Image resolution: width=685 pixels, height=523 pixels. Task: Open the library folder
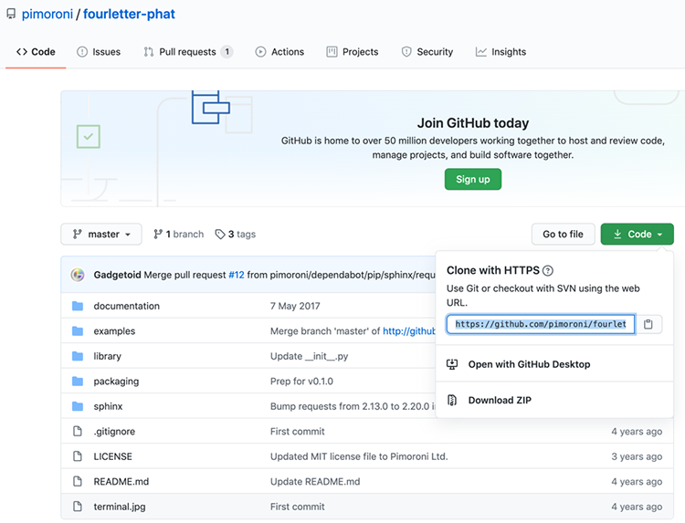tap(108, 356)
